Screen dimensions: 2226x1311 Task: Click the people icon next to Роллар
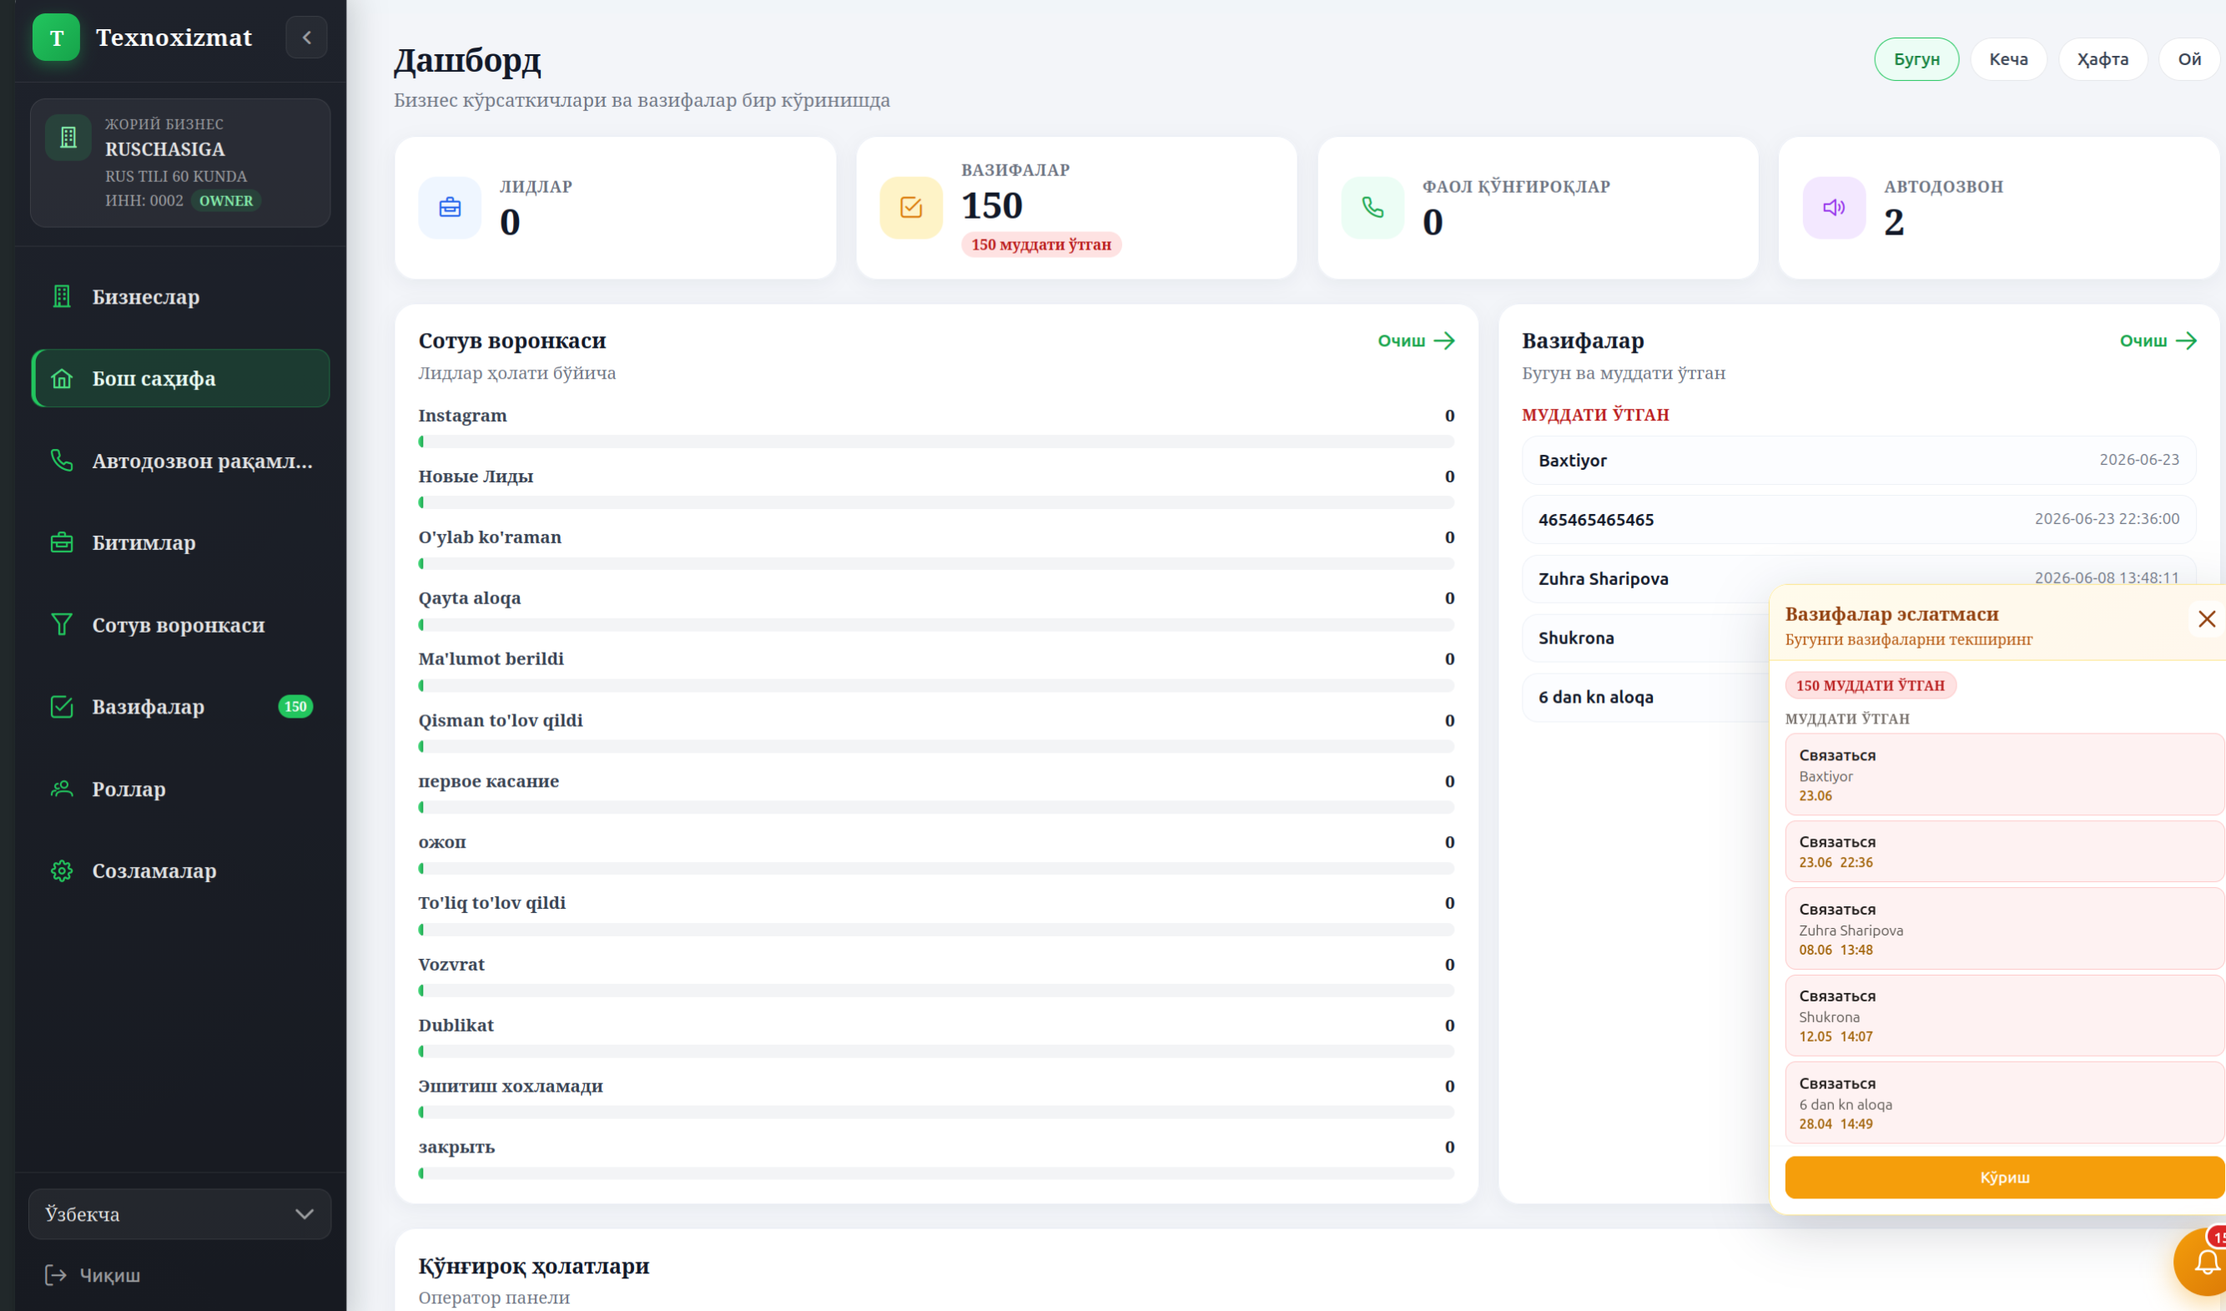(x=62, y=789)
